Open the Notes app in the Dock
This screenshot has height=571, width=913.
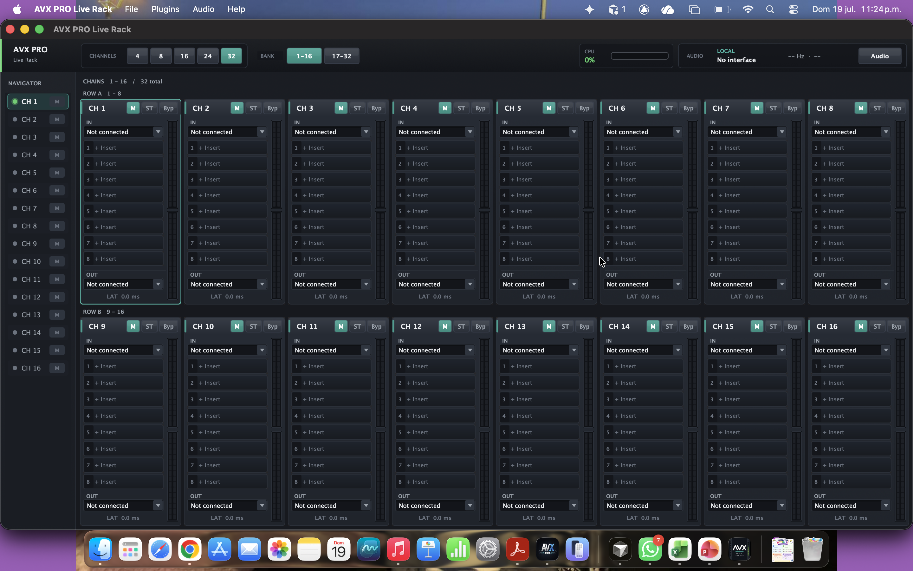tap(309, 549)
